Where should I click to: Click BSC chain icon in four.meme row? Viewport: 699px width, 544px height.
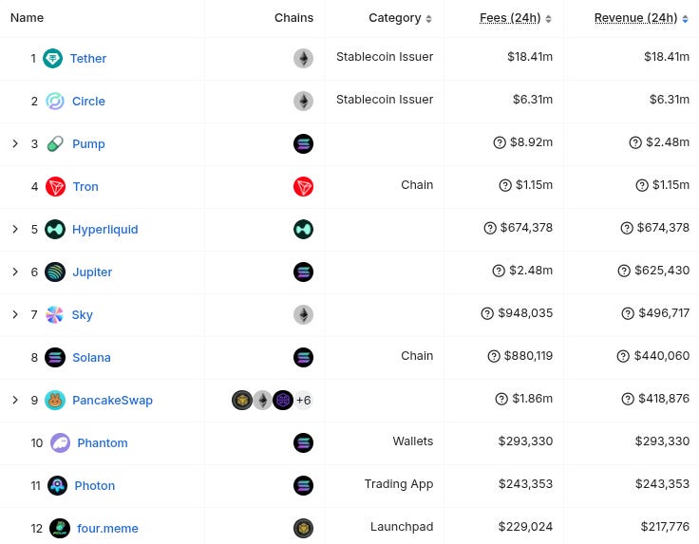coord(303,529)
